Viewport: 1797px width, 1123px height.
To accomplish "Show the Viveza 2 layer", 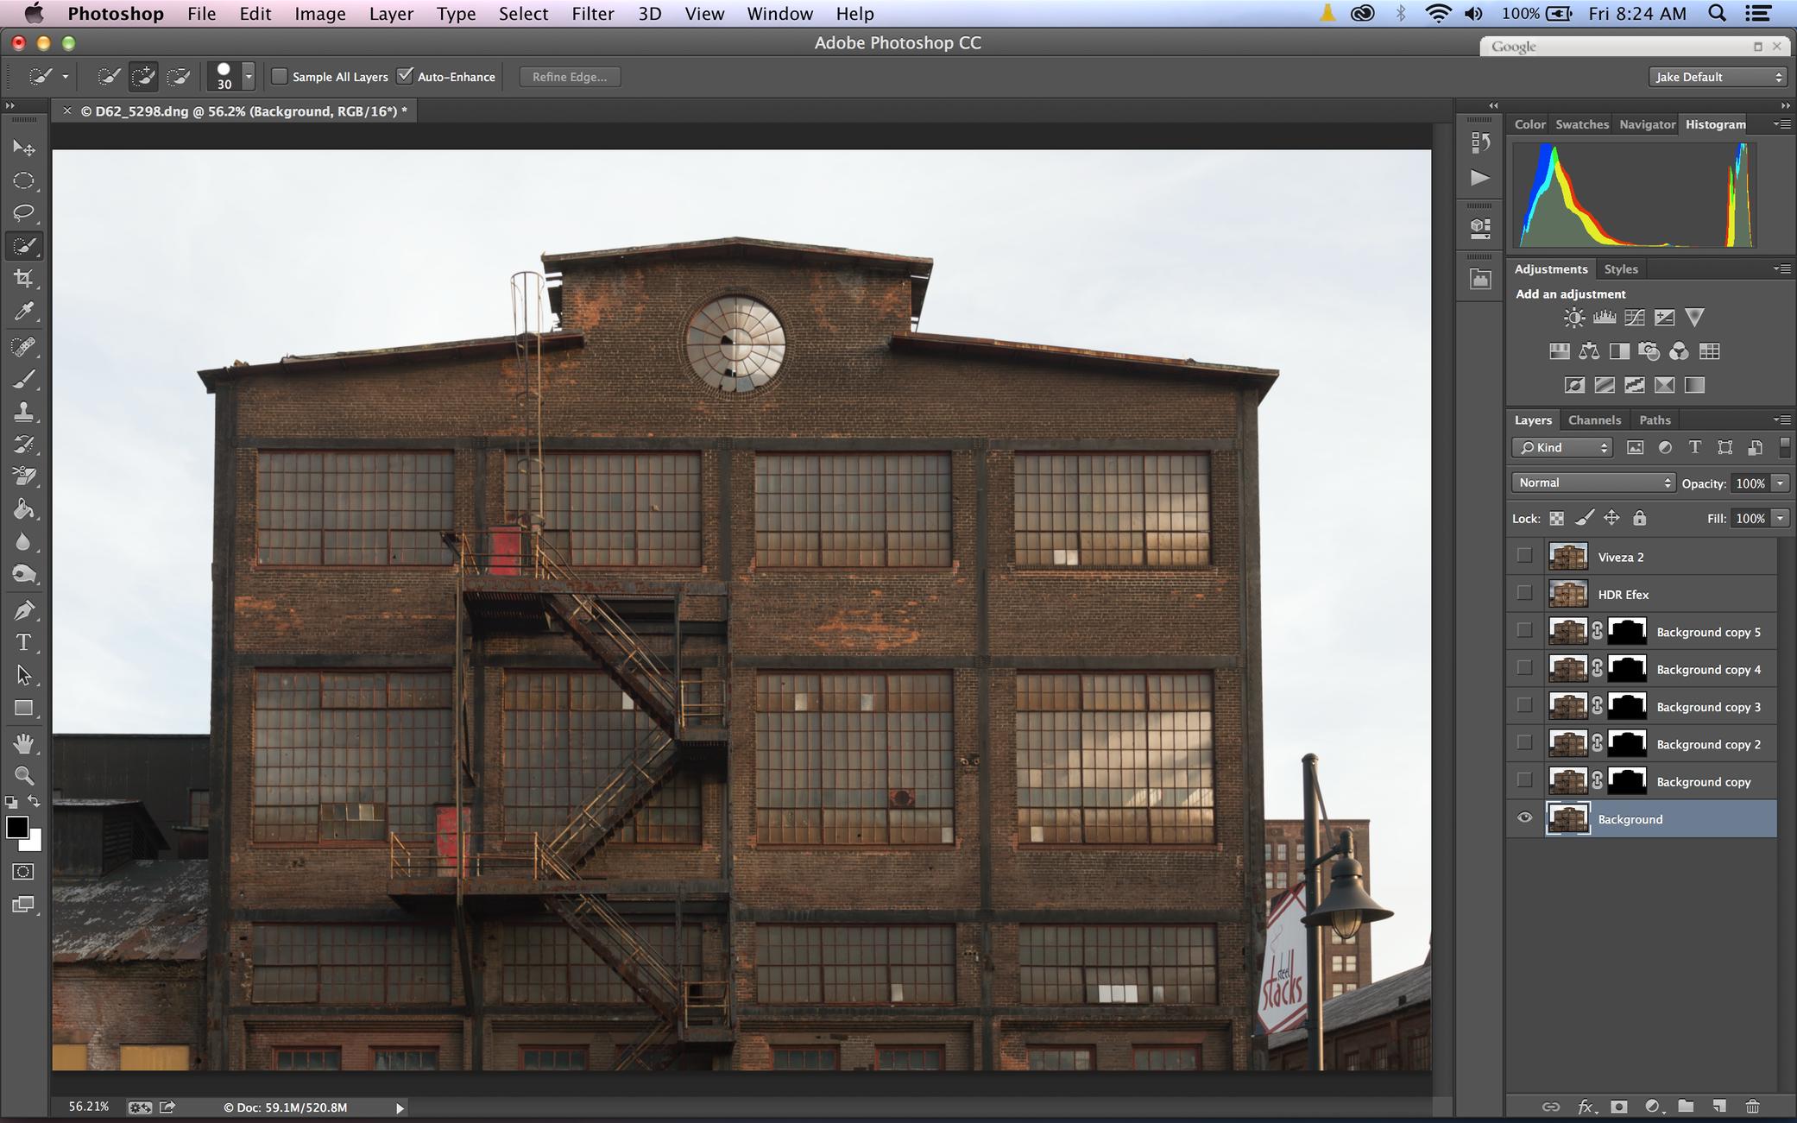I will click(x=1524, y=556).
